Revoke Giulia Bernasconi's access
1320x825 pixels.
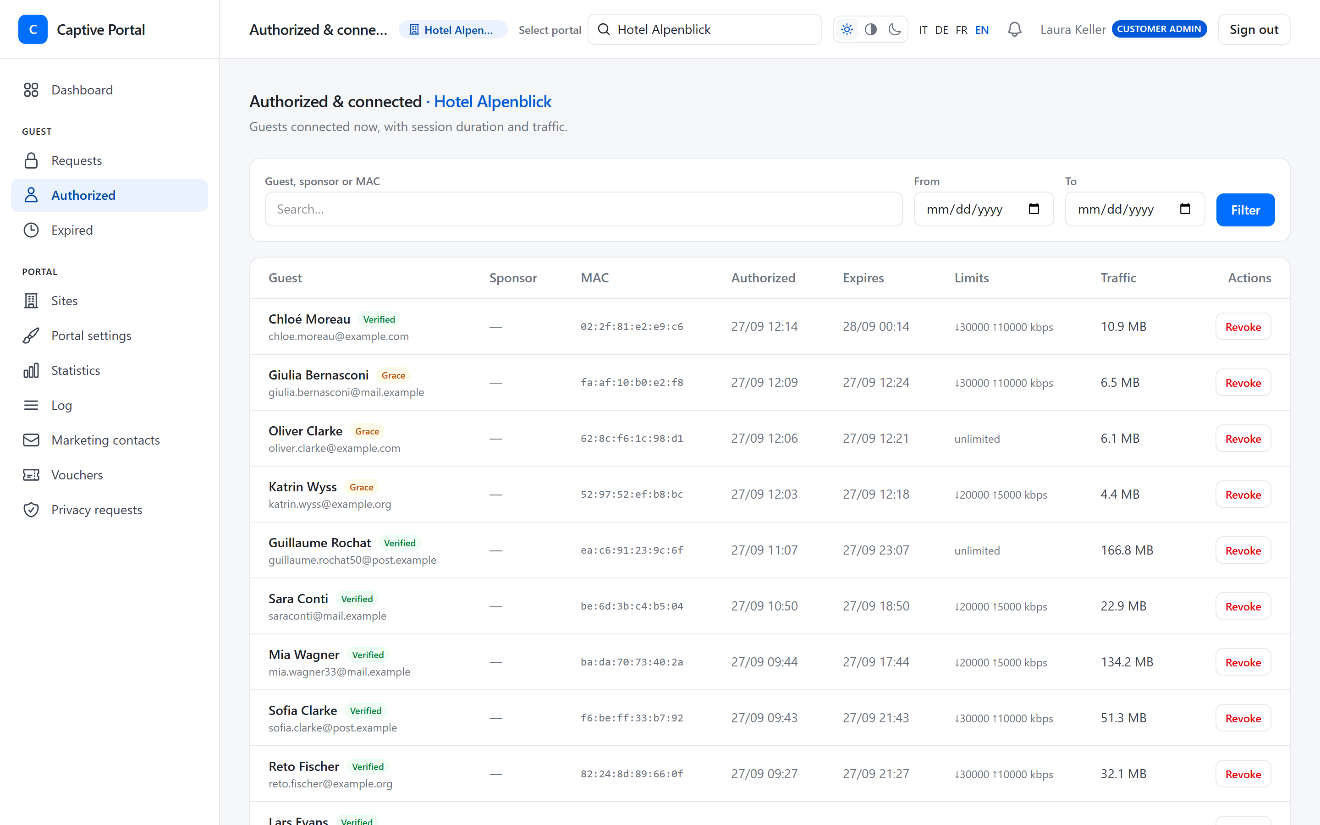click(1243, 383)
